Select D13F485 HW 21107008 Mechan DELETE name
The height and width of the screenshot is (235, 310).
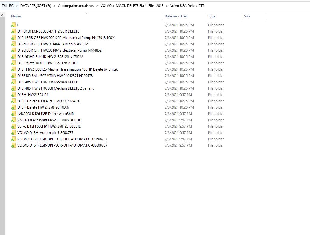point(48,82)
